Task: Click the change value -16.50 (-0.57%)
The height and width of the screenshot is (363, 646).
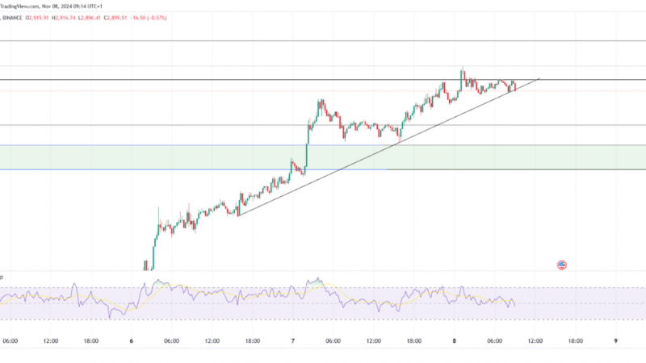Action: 148,18
